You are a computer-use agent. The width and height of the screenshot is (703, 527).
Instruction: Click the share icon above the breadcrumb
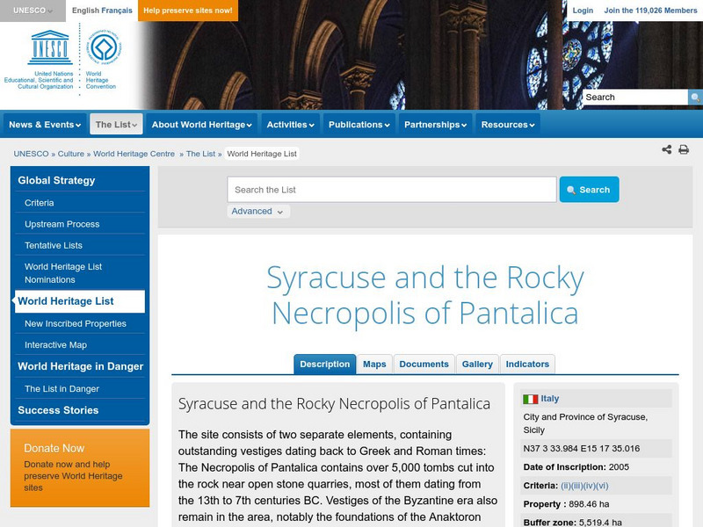click(x=665, y=149)
